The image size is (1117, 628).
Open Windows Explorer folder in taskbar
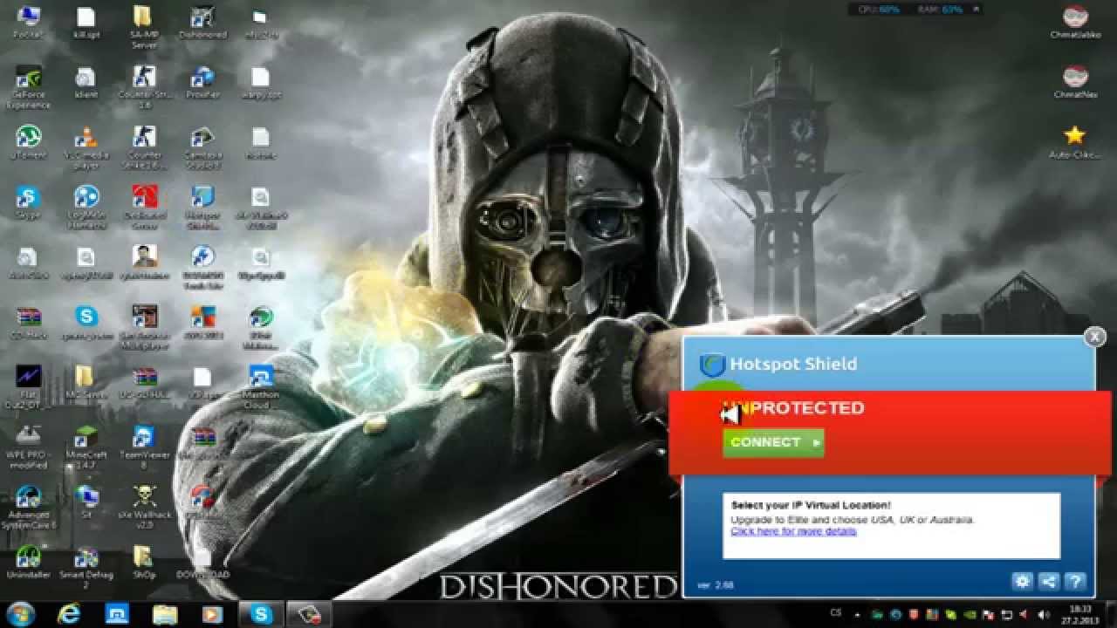(165, 614)
